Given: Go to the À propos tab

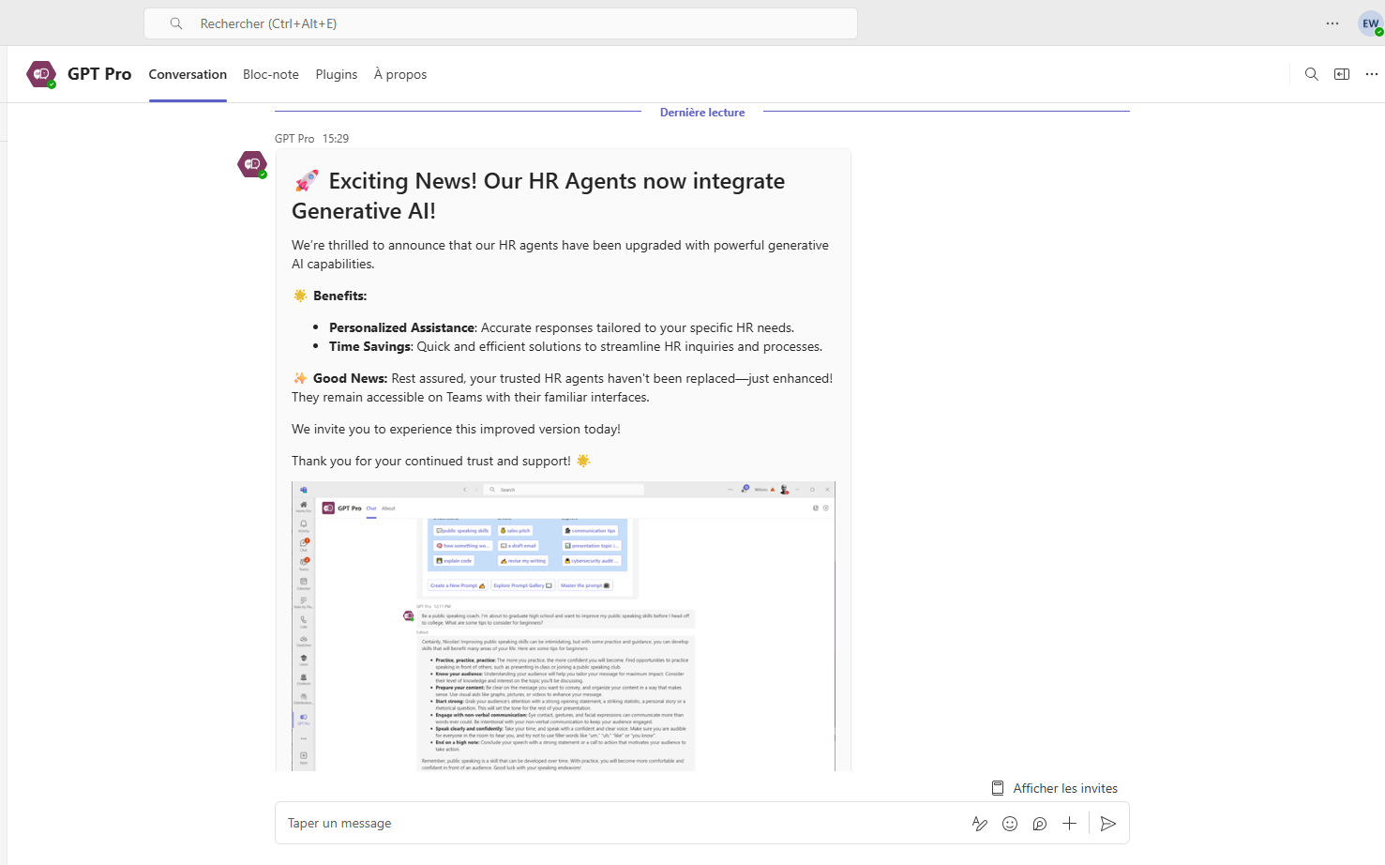Looking at the screenshot, I should pyautogui.click(x=400, y=74).
